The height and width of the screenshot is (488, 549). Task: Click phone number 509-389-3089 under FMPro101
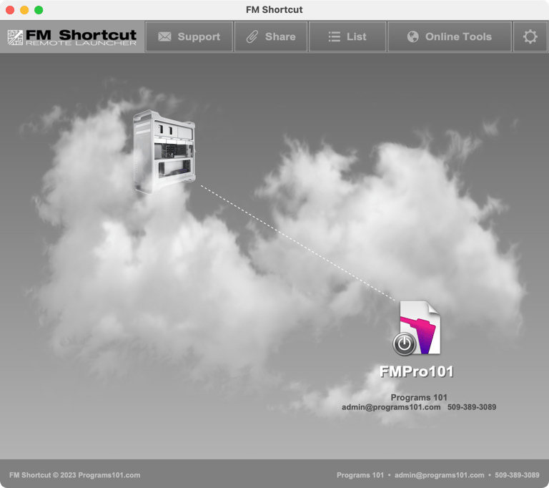click(x=472, y=407)
